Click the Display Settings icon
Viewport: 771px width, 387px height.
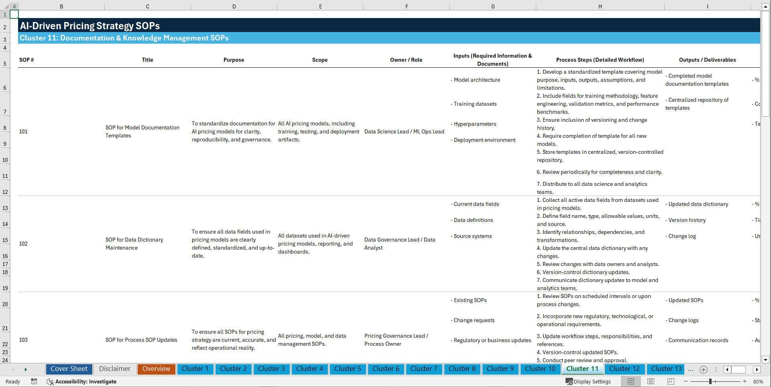pyautogui.click(x=588, y=381)
